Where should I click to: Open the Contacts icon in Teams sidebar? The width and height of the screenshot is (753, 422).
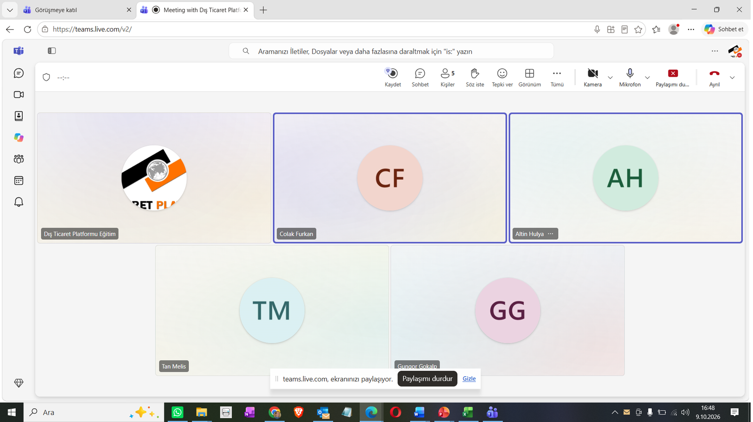[19, 116]
